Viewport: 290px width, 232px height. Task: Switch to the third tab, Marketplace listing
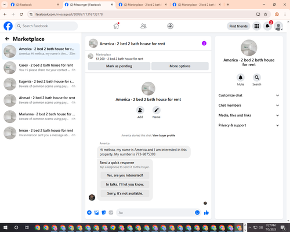[x=143, y=5]
